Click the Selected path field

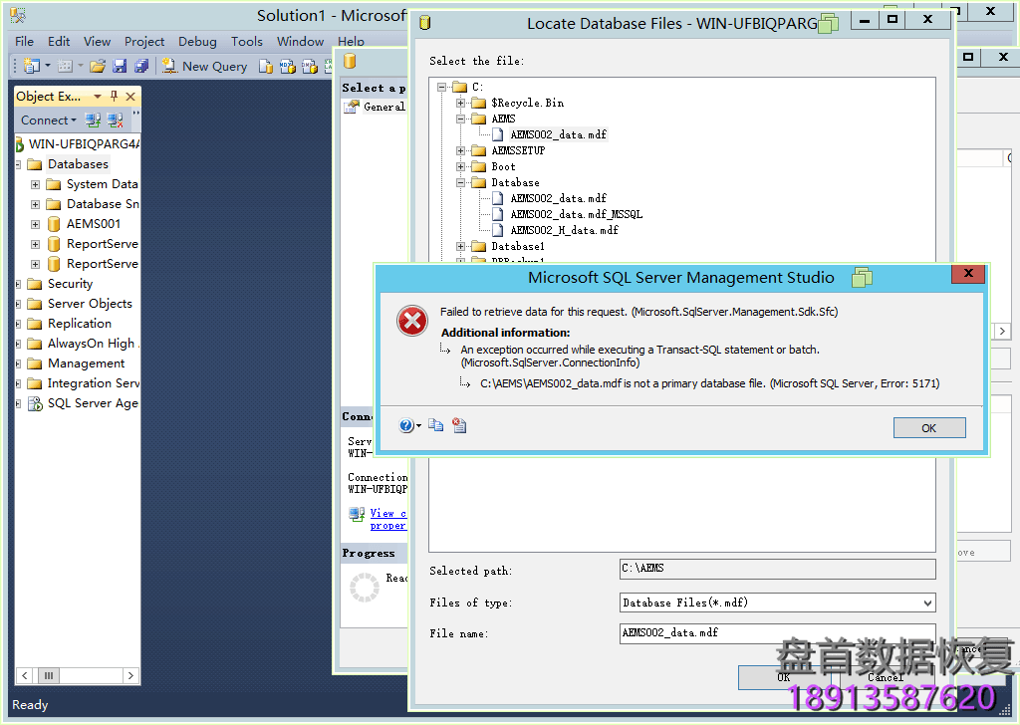[x=777, y=569]
